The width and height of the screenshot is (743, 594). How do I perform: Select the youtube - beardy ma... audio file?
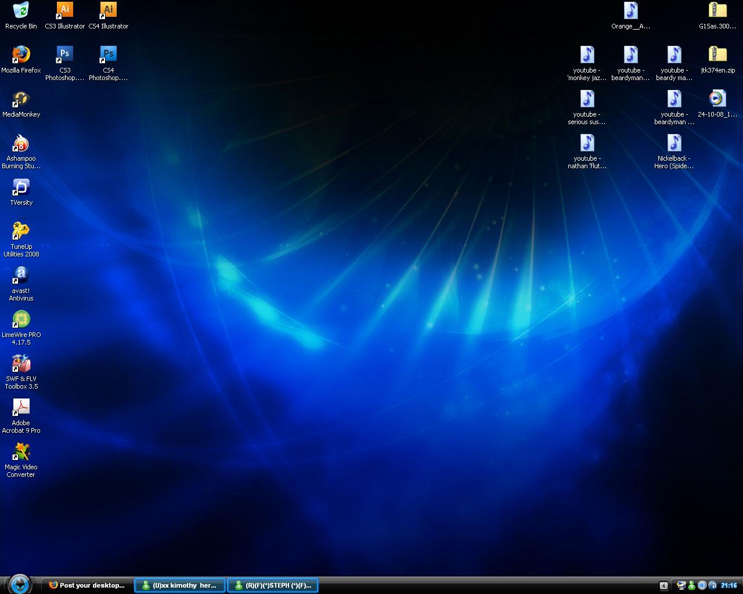[674, 63]
